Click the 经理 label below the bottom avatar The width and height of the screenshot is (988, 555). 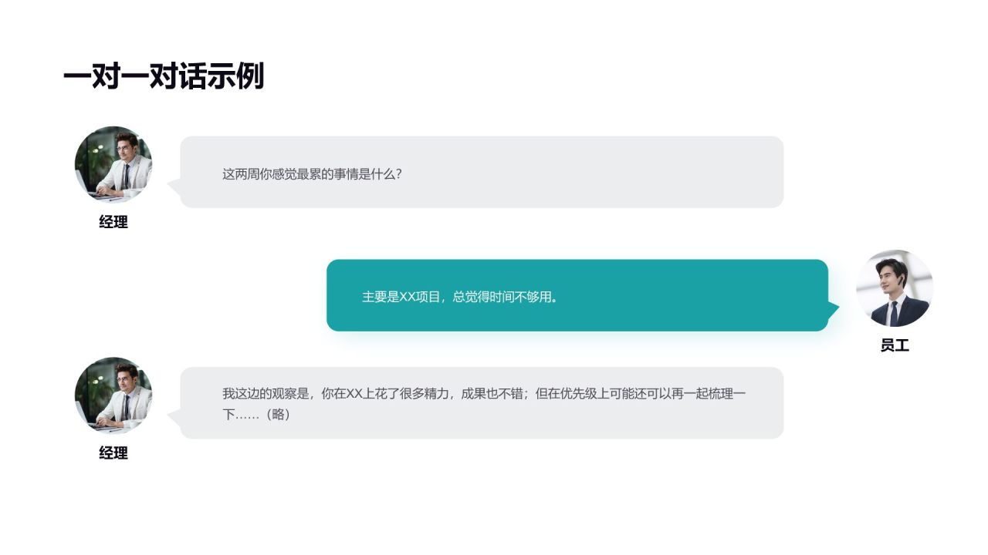click(113, 453)
